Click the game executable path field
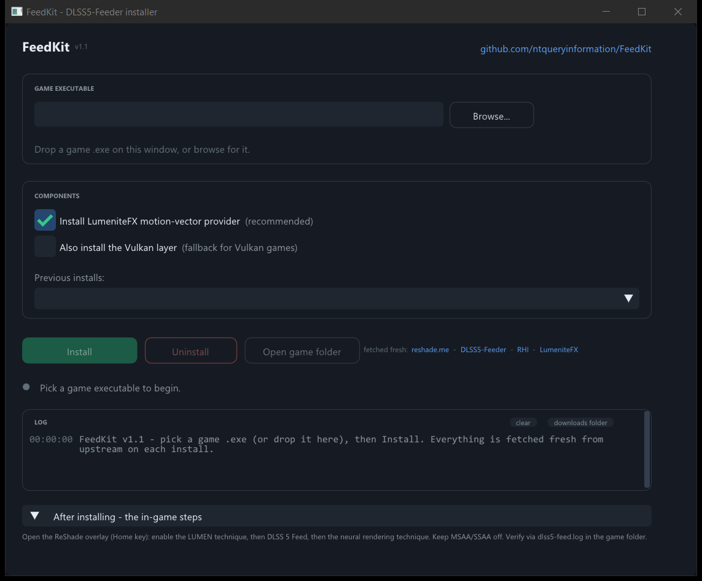 pos(239,115)
